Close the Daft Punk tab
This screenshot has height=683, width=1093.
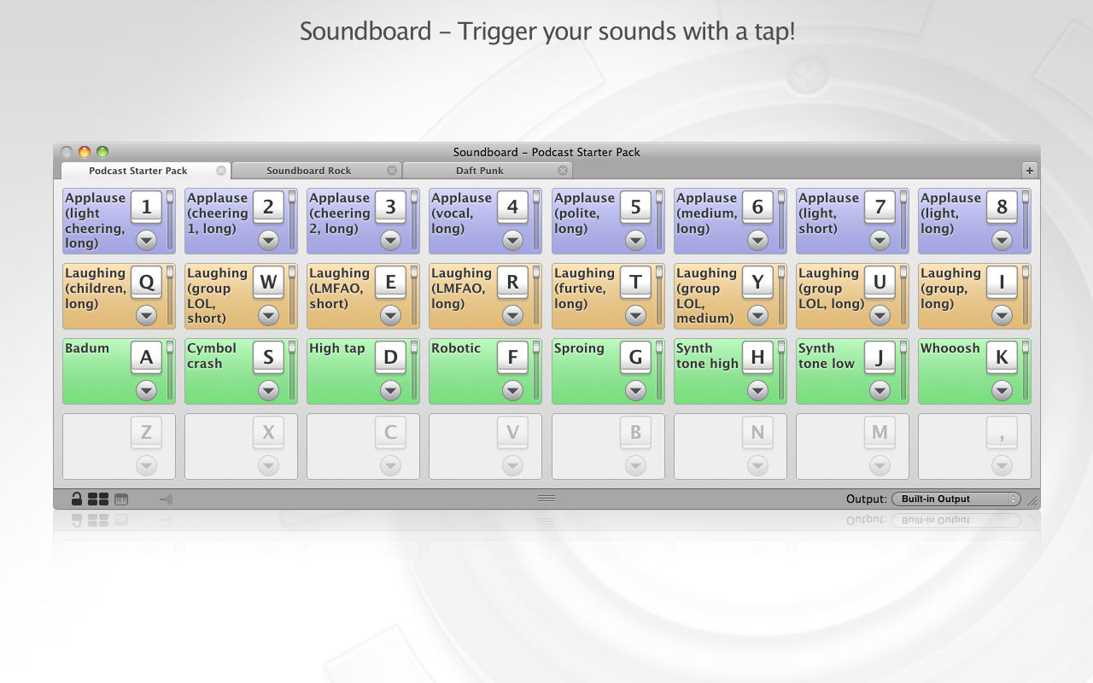[563, 171]
